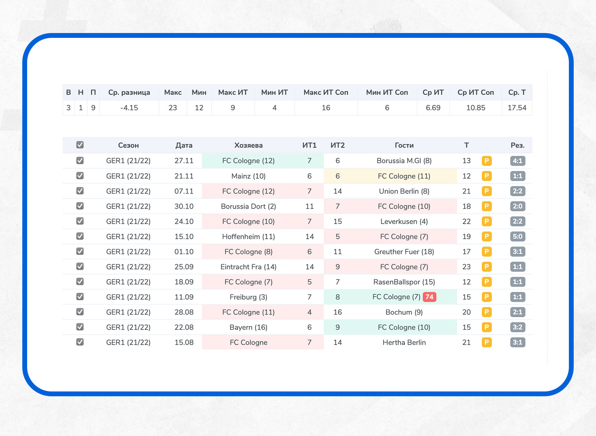
Task: Sort by the Дата column header
Action: click(184, 145)
